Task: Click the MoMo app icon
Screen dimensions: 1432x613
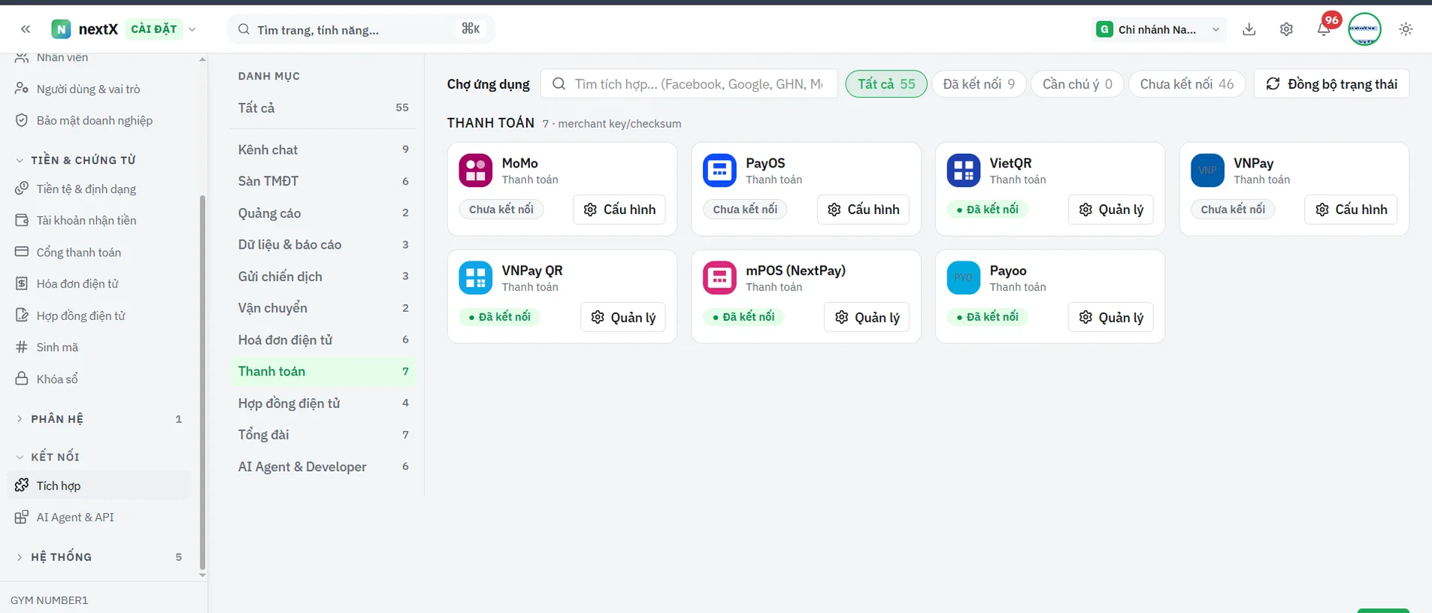Action: tap(476, 171)
